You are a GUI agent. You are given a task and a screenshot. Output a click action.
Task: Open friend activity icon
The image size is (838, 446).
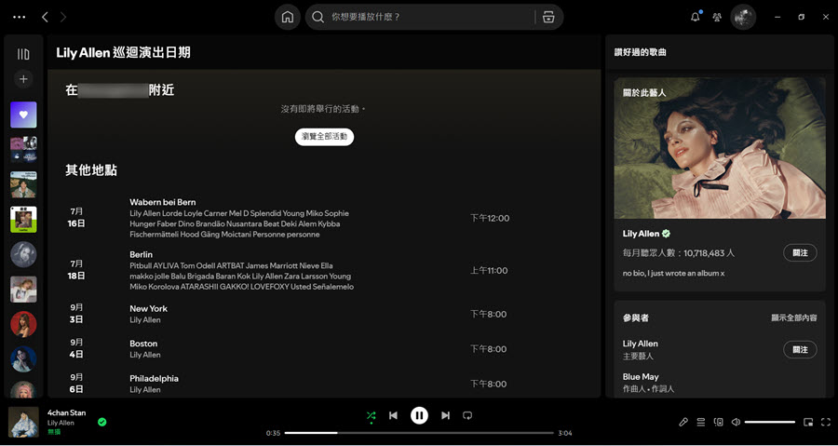tap(717, 17)
